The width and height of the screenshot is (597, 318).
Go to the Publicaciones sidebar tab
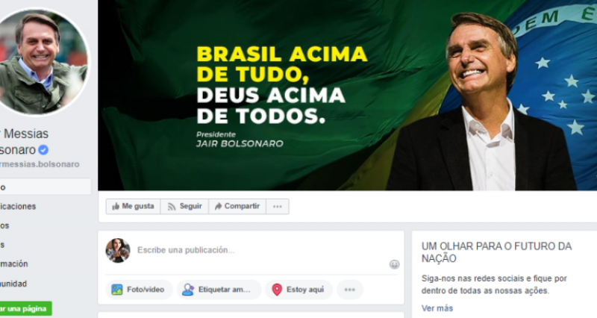point(18,207)
